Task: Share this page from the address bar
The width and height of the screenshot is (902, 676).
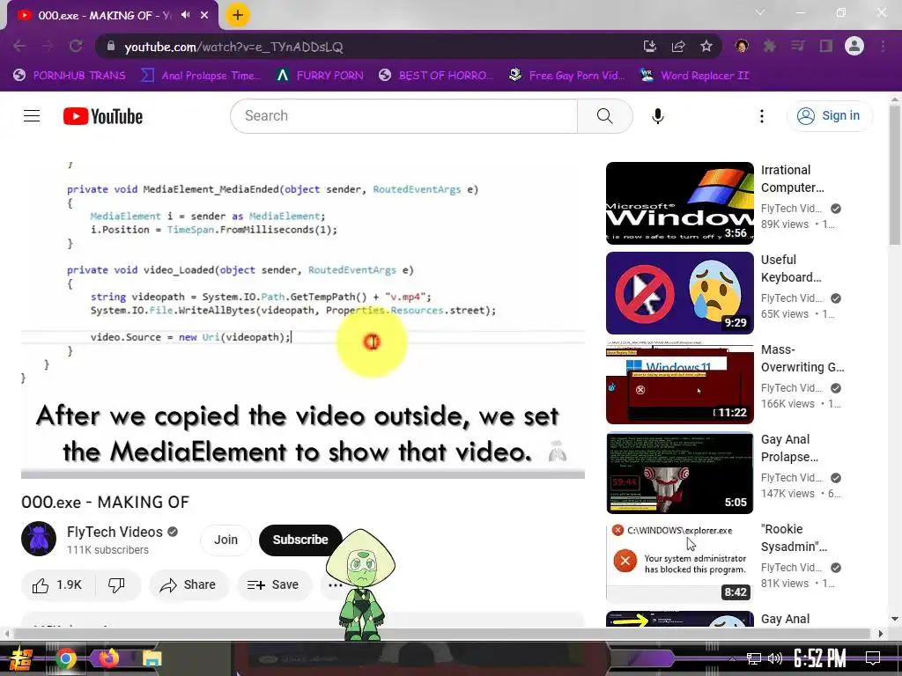Action: tap(678, 46)
